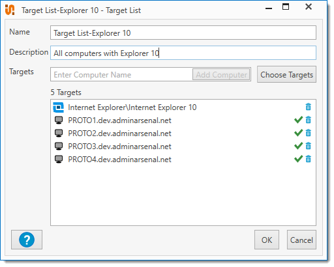The height and width of the screenshot is (267, 334).
Task: Confirm the target list with OK
Action: point(267,240)
